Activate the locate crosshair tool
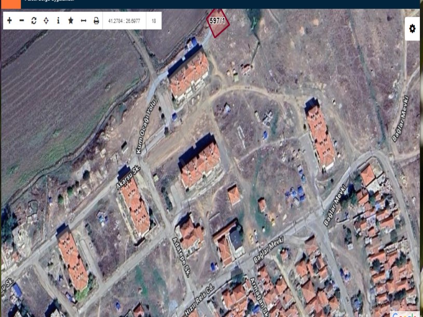 pos(46,21)
